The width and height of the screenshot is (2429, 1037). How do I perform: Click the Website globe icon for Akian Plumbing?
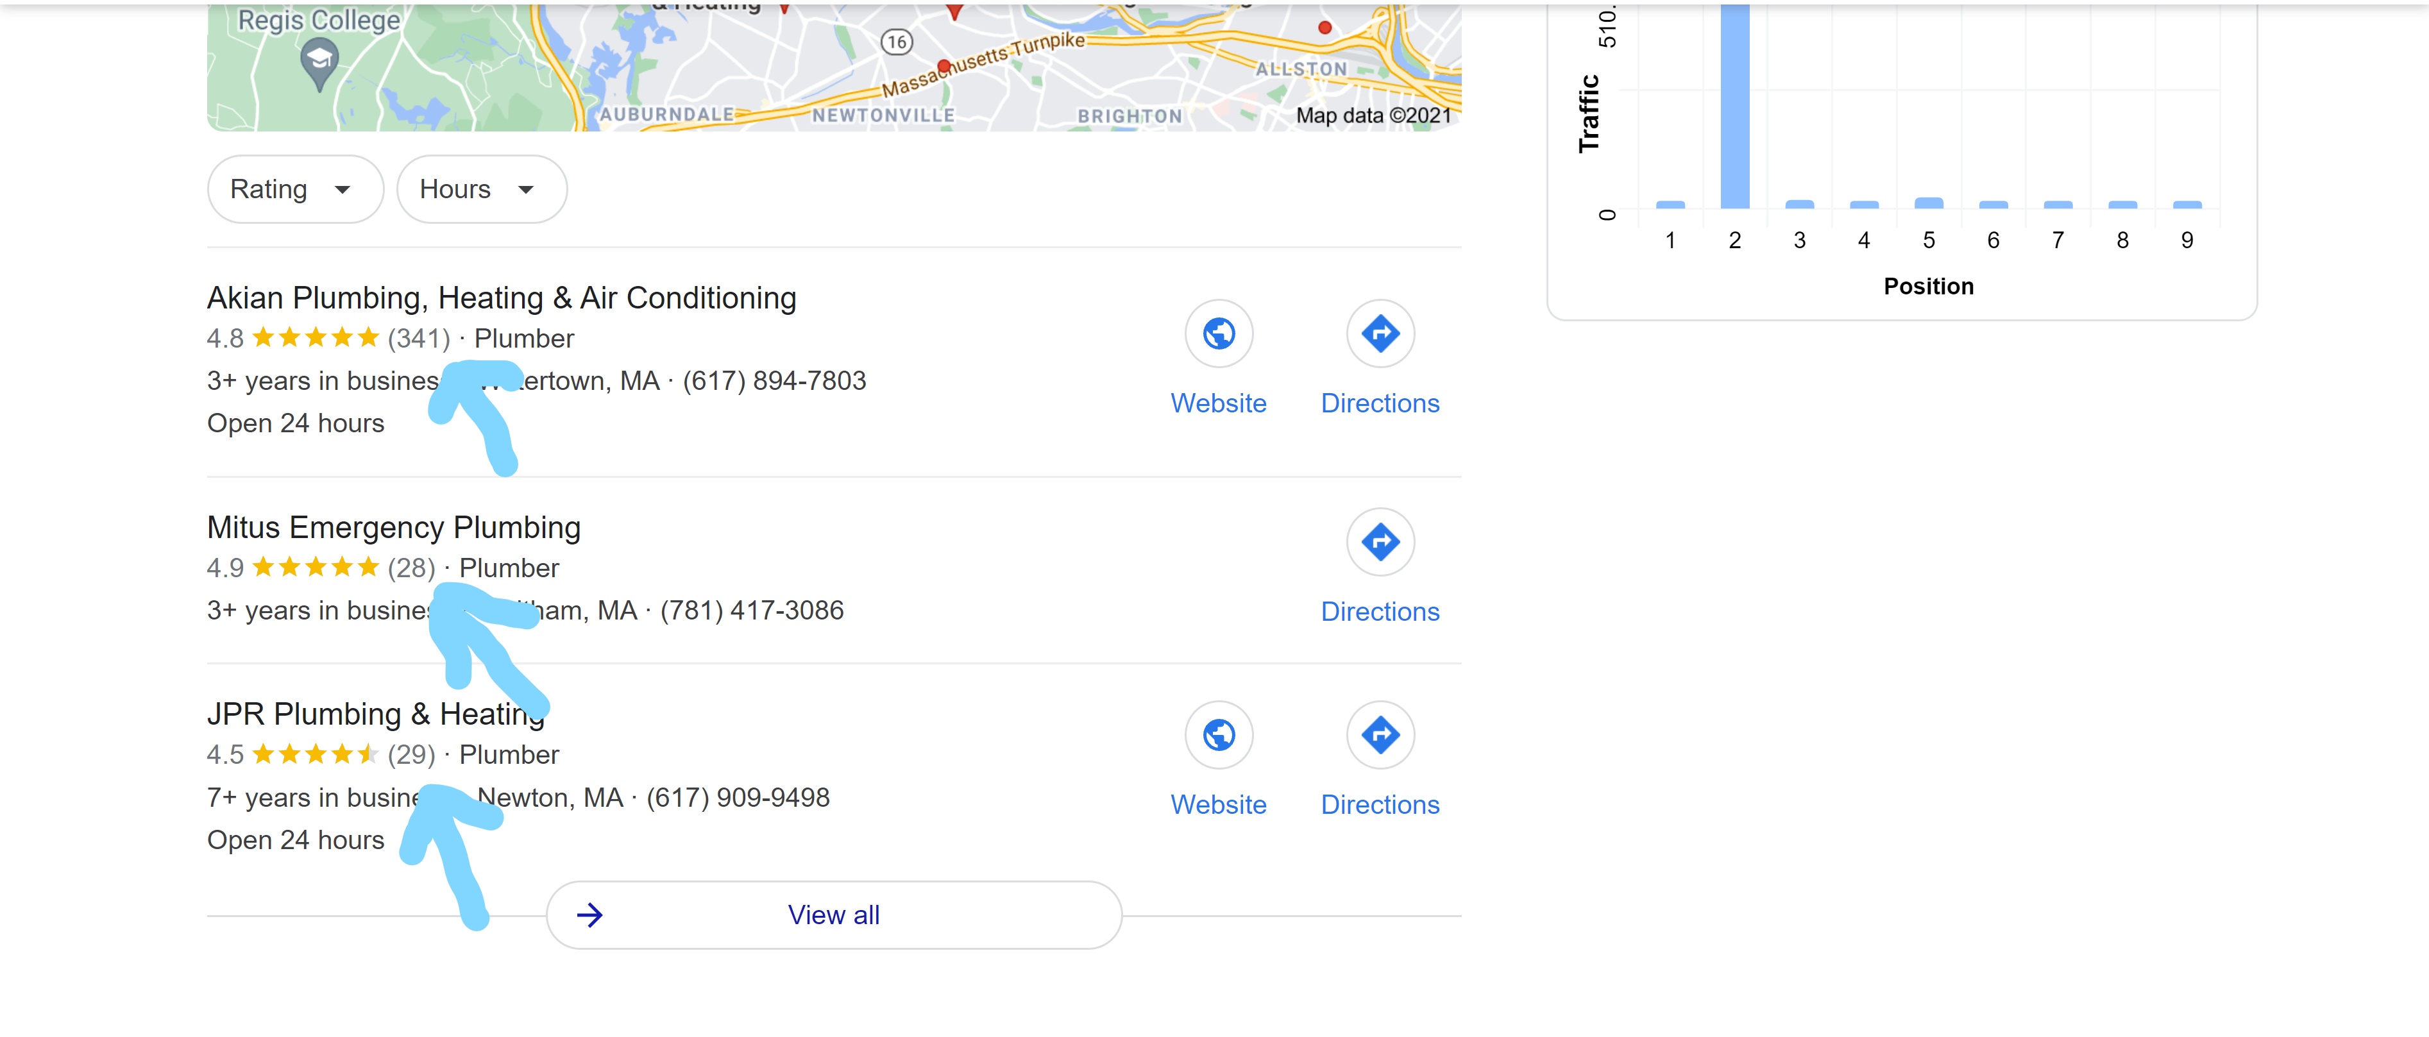point(1218,333)
